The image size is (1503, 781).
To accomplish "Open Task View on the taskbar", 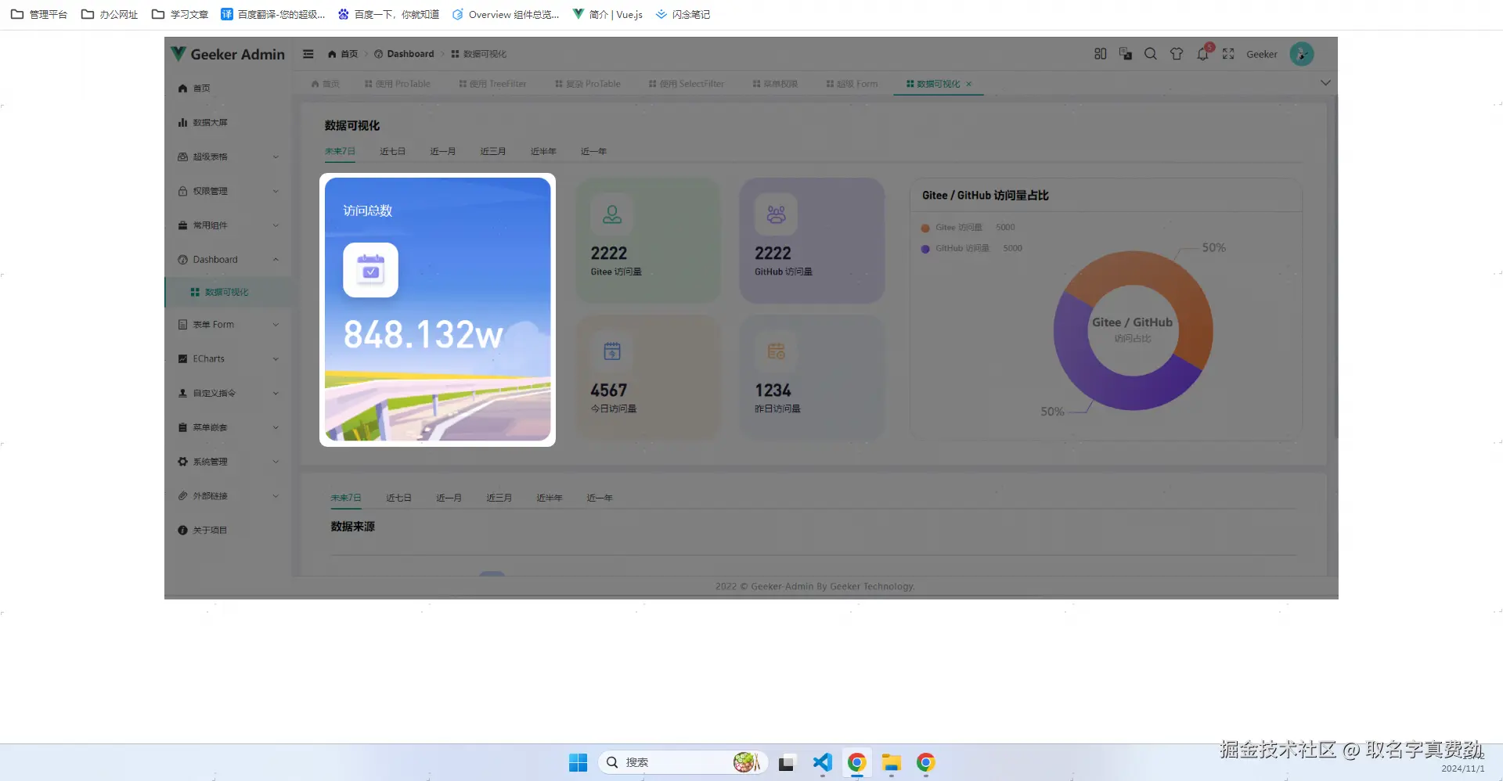I will coord(787,763).
